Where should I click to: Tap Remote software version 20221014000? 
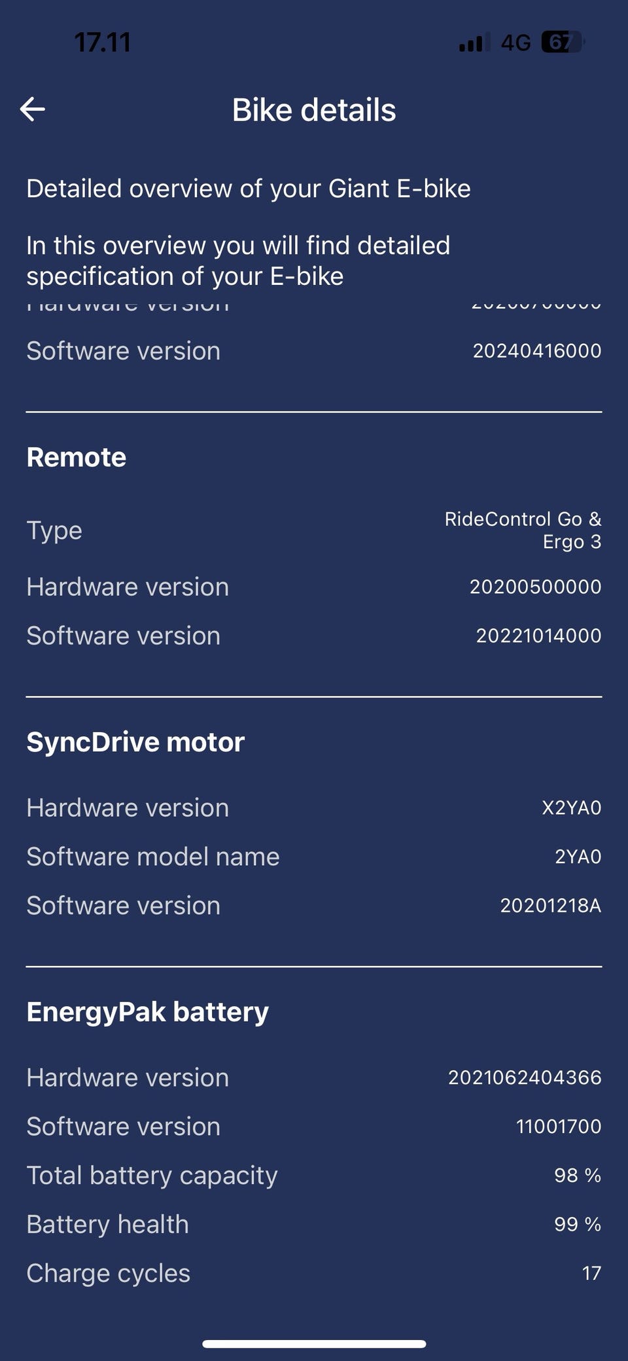pos(538,636)
